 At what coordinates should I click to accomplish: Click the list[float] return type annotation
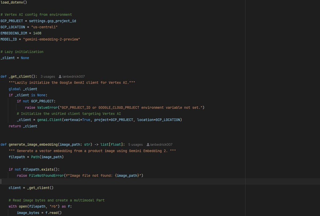click(112, 145)
